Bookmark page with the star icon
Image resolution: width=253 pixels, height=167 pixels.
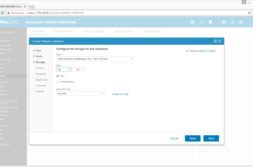tap(249, 13)
